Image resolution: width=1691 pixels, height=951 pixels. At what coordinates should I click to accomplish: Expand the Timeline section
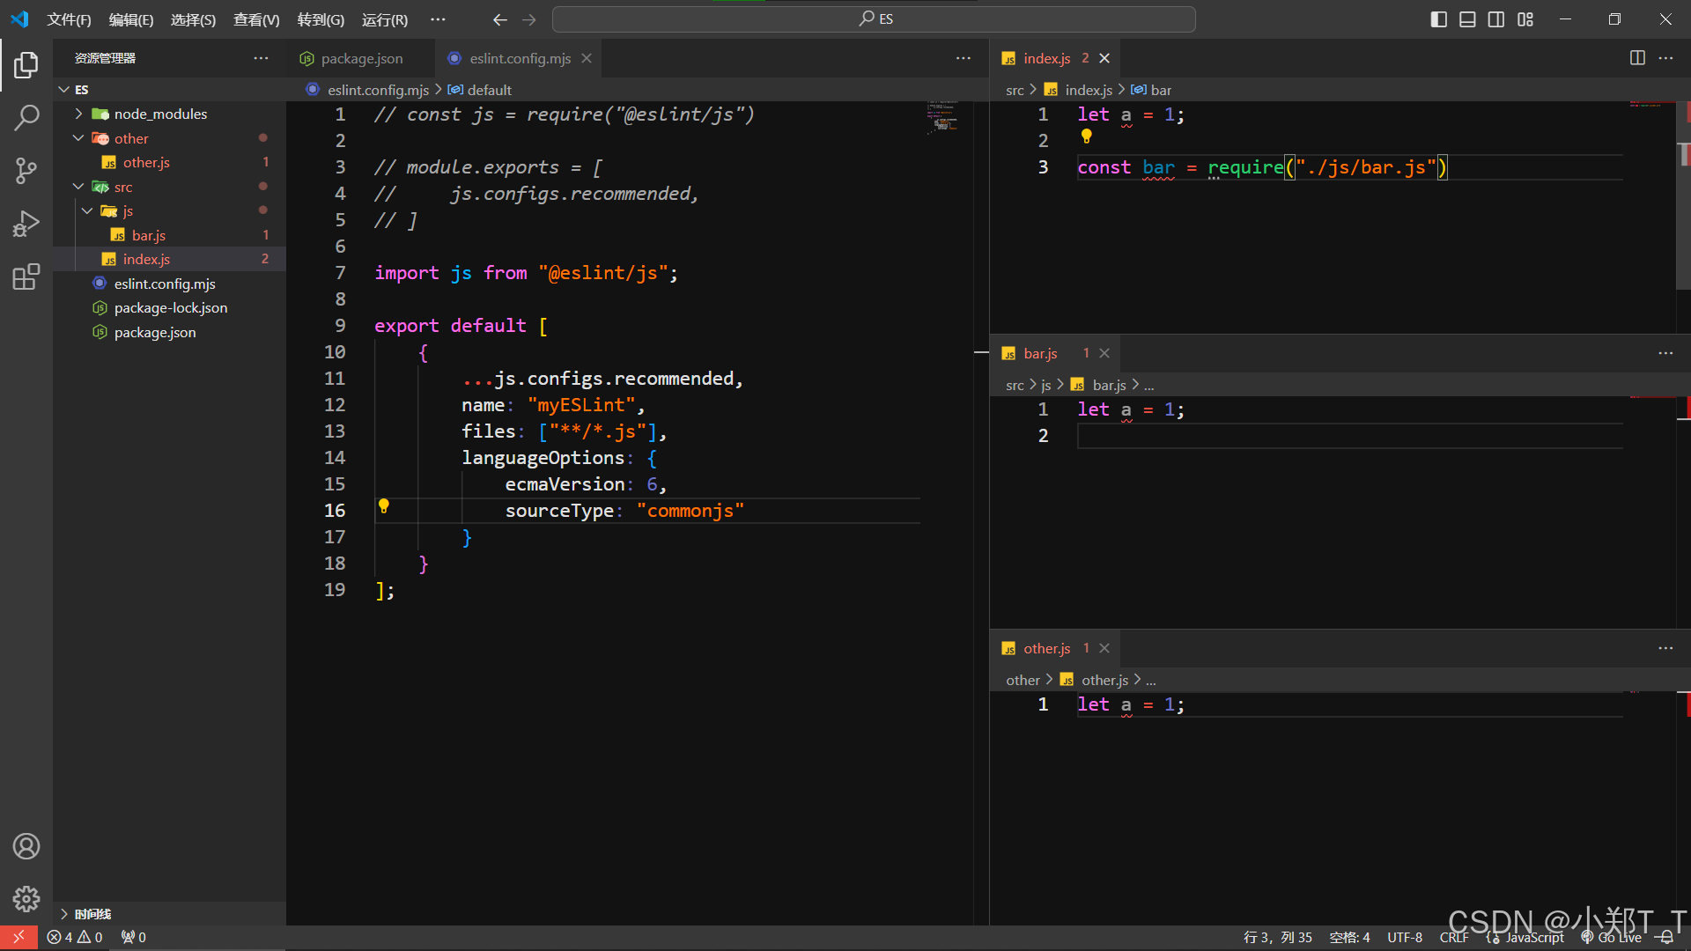92,914
